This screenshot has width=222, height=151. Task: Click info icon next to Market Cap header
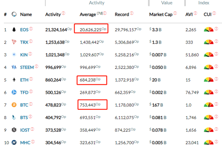[175, 13]
